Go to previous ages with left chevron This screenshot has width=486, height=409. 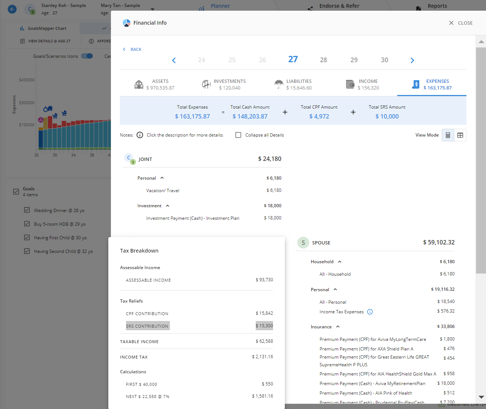pos(174,60)
